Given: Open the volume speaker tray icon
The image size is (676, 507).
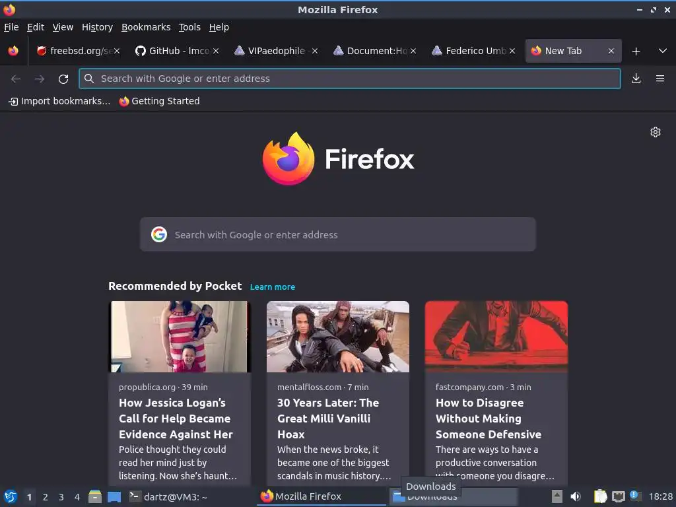Looking at the screenshot, I should (x=576, y=497).
